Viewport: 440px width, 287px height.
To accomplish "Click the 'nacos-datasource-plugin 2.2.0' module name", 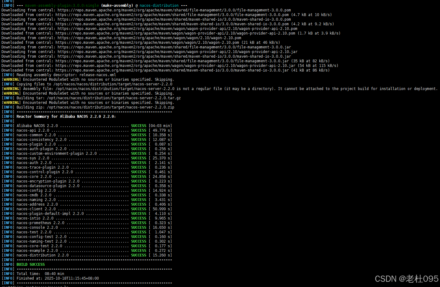I will click(x=48, y=186).
